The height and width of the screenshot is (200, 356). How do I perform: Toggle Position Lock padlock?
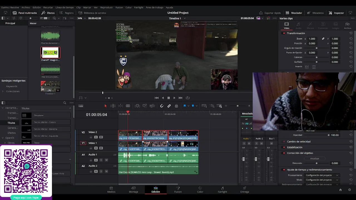pos(176,106)
